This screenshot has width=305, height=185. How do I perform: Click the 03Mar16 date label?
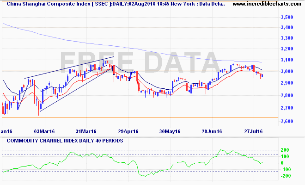click(x=44, y=131)
